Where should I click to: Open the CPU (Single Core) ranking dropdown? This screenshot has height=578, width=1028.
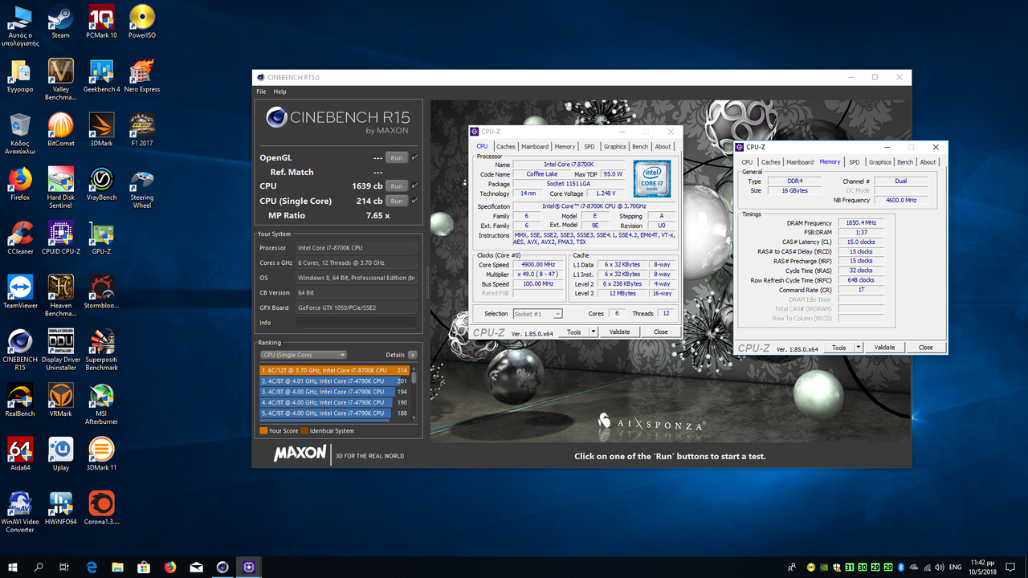pos(304,355)
